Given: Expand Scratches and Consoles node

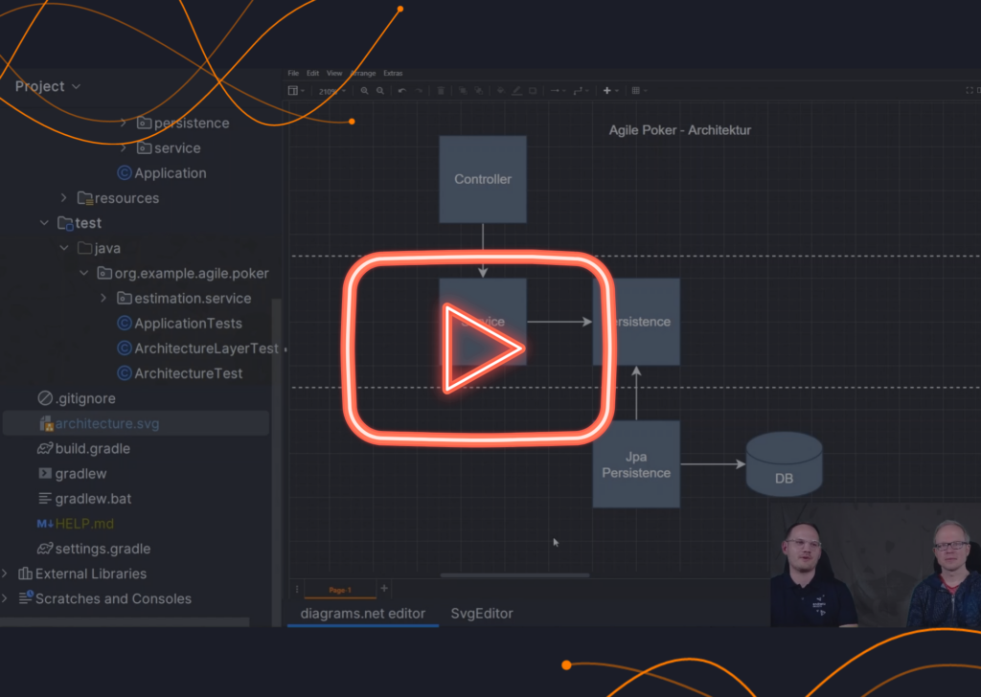Looking at the screenshot, I should (5, 598).
